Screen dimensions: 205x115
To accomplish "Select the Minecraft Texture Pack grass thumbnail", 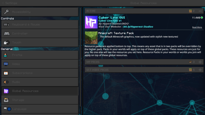I will [x=91, y=38].
